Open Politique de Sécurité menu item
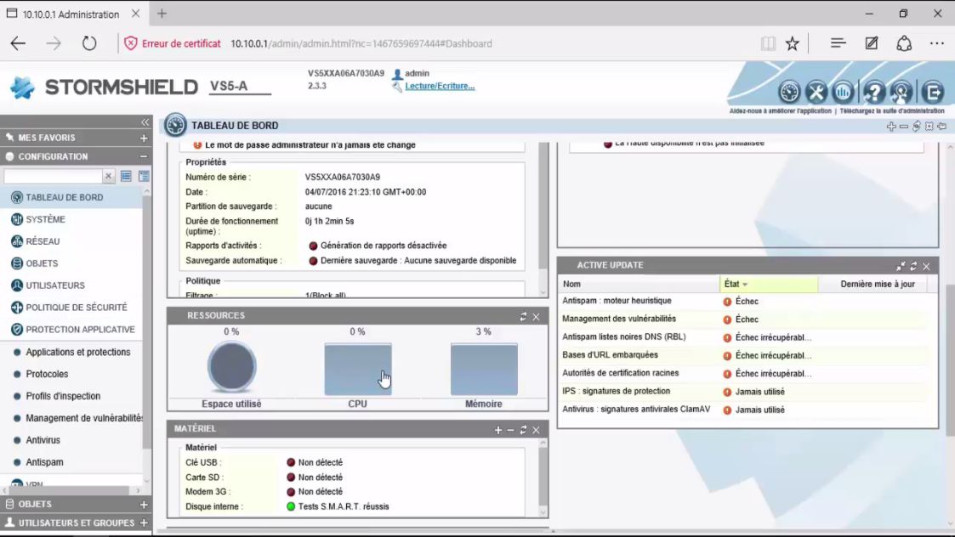 pos(76,308)
